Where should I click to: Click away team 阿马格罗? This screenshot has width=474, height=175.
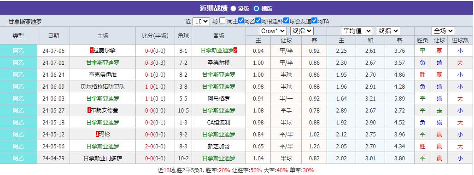pos(218,98)
